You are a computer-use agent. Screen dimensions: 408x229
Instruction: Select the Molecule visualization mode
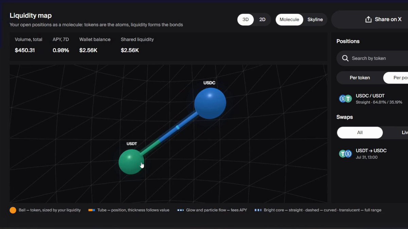(x=289, y=20)
